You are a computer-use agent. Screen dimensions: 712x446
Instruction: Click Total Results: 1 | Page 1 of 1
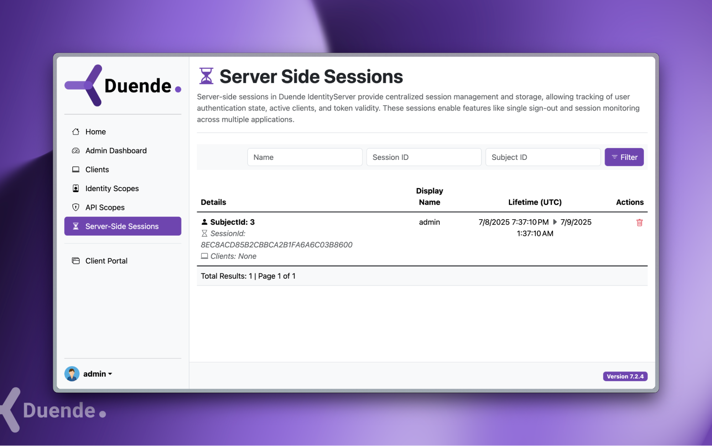248,276
